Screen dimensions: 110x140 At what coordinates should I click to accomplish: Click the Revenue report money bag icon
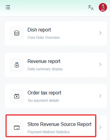click(17, 65)
